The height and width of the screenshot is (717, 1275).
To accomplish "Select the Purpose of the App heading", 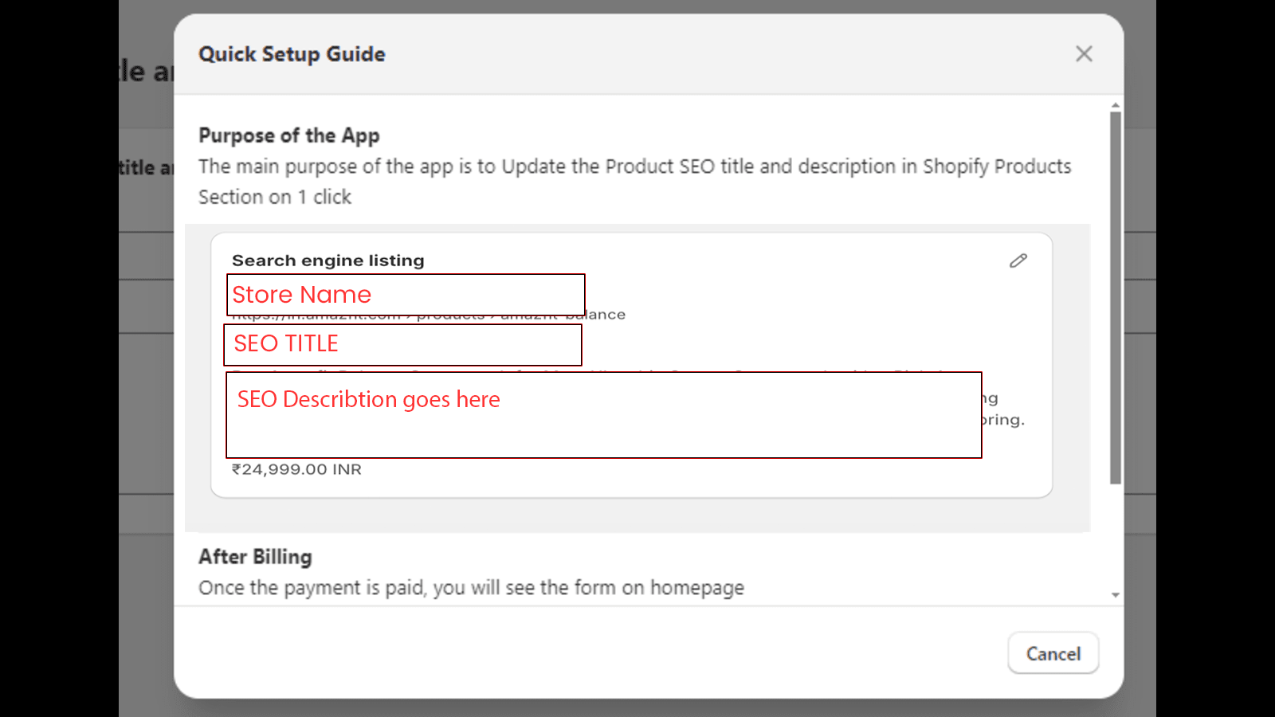I will [288, 135].
